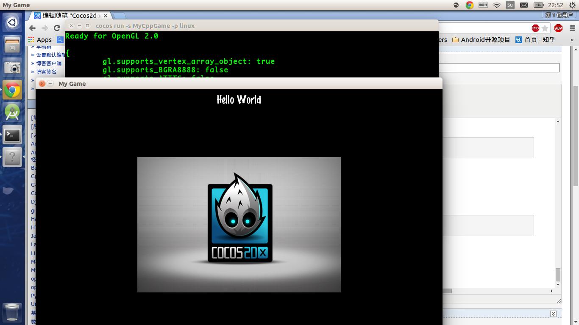This screenshot has height=325, width=579.
Task: Open the Chrome Apps shortcut
Action: pyautogui.click(x=40, y=39)
